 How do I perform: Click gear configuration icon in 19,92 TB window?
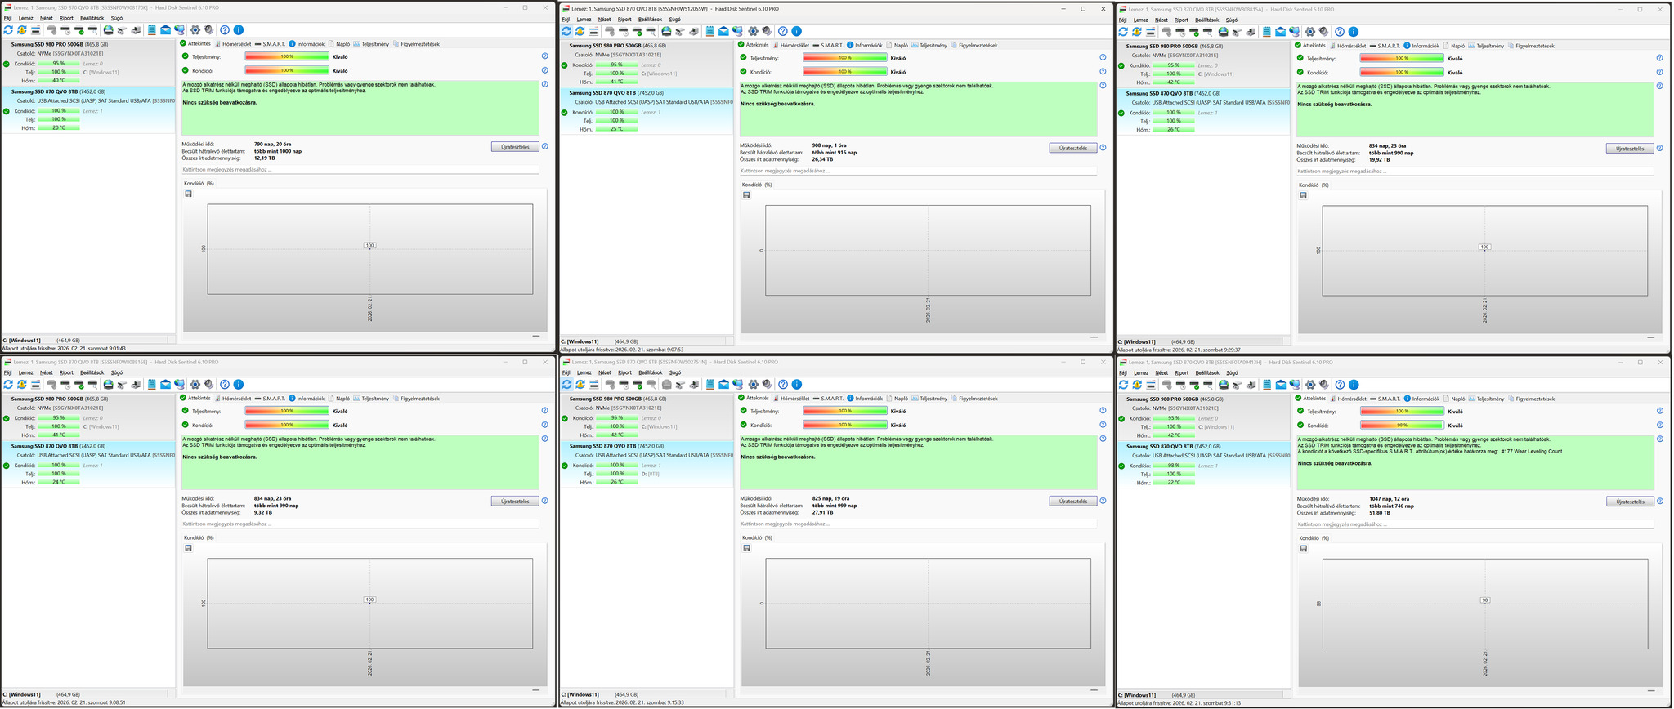[x=1310, y=32]
